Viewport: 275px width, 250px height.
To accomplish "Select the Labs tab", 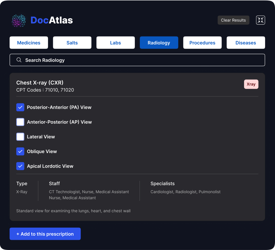I will click(x=115, y=43).
